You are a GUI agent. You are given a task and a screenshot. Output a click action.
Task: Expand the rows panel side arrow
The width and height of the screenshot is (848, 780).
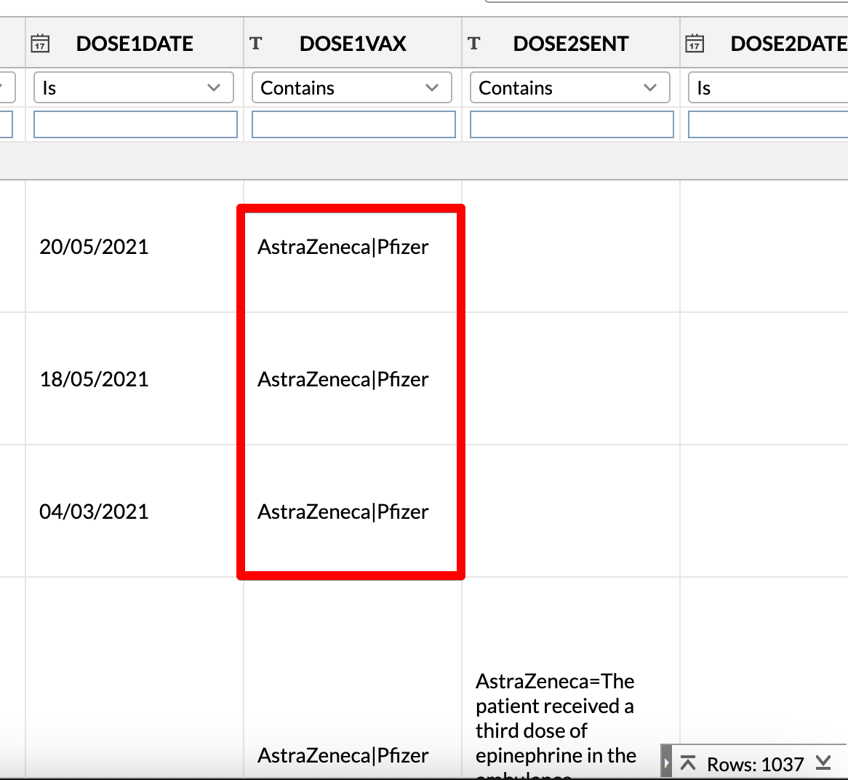(x=666, y=762)
